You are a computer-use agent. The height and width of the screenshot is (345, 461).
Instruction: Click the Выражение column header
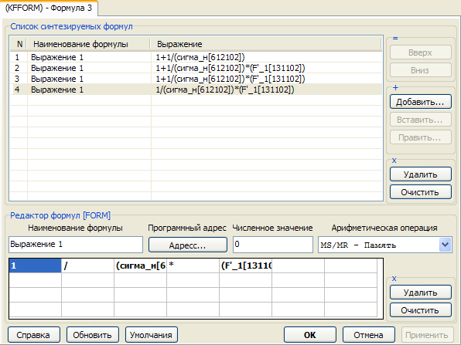(x=266, y=44)
